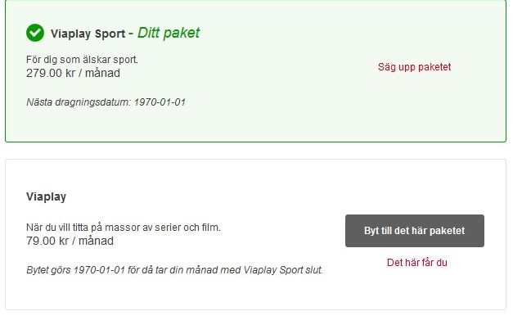Image resolution: width=513 pixels, height=316 pixels.
Task: Cancel subscription via Säg upp paketet link
Action: point(414,67)
